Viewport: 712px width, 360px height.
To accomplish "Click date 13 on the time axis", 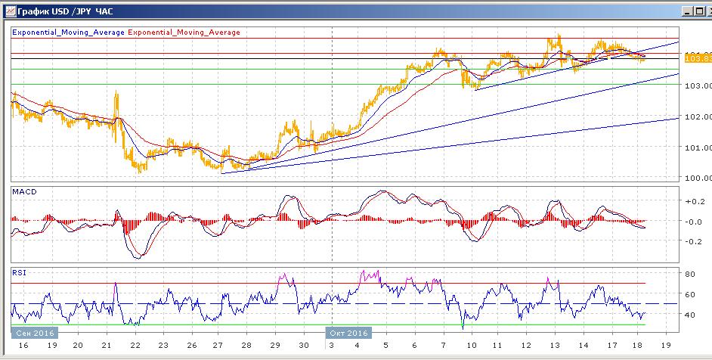I will tap(552, 344).
